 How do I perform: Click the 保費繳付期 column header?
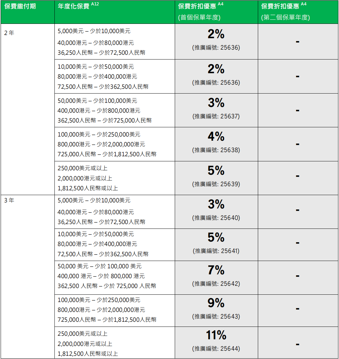pos(20,7)
